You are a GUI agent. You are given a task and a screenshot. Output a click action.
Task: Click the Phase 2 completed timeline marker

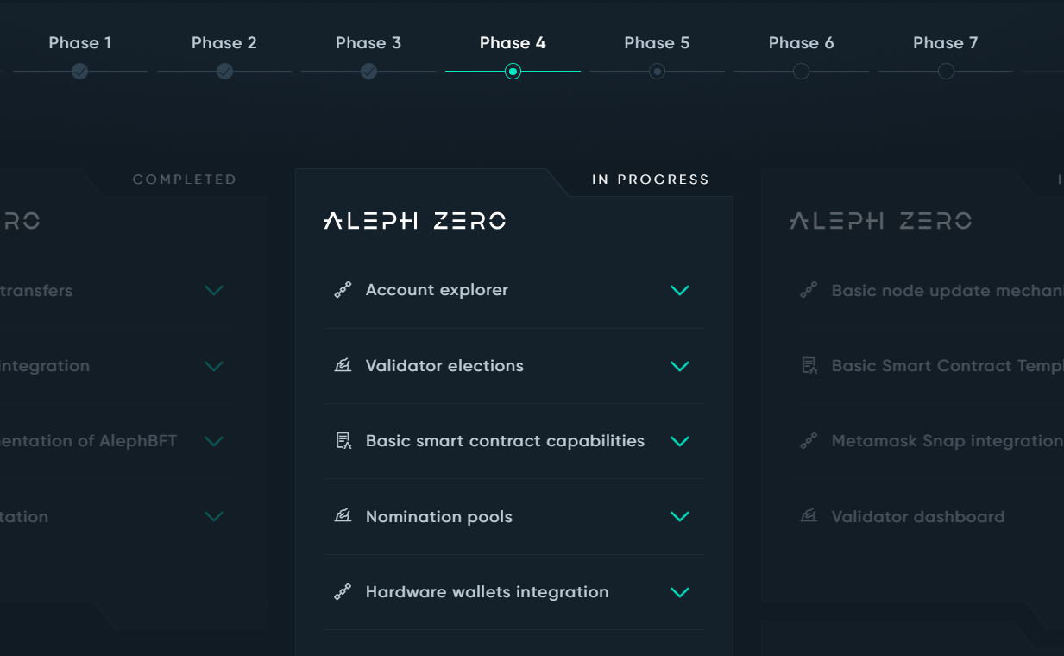(224, 72)
